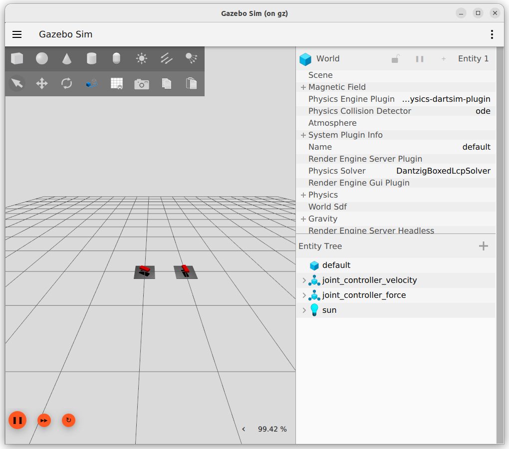Click the paste entity icon
The width and height of the screenshot is (509, 449).
pyautogui.click(x=192, y=83)
